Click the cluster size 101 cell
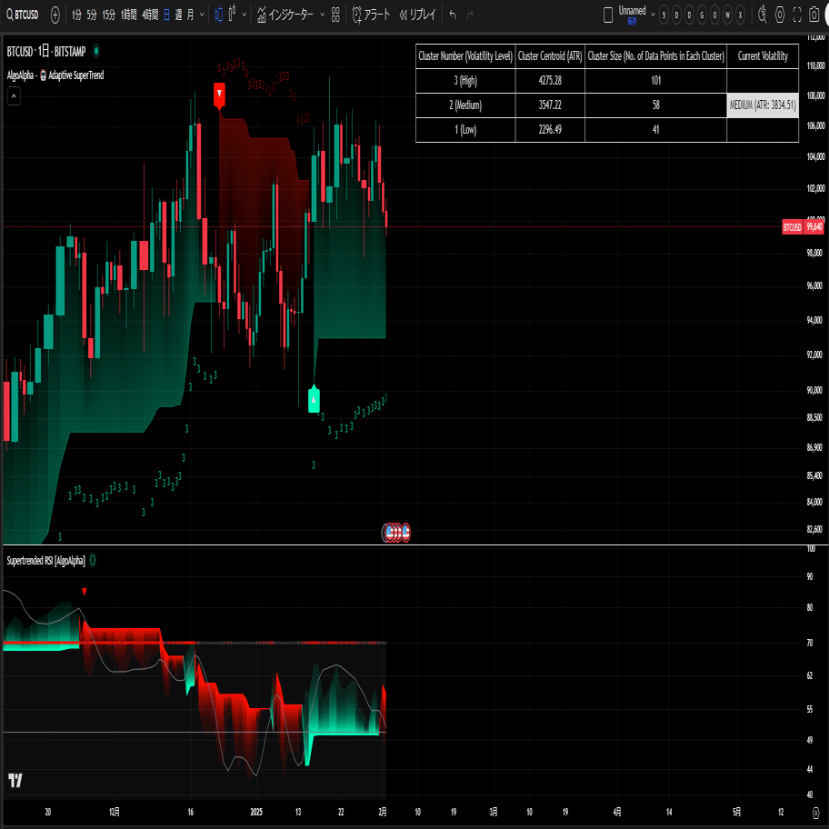This screenshot has width=829, height=829. coord(655,80)
